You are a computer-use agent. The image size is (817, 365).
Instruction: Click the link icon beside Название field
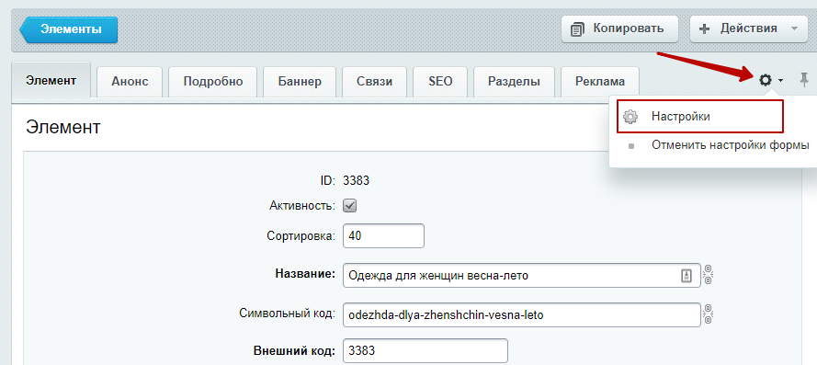pyautogui.click(x=708, y=274)
